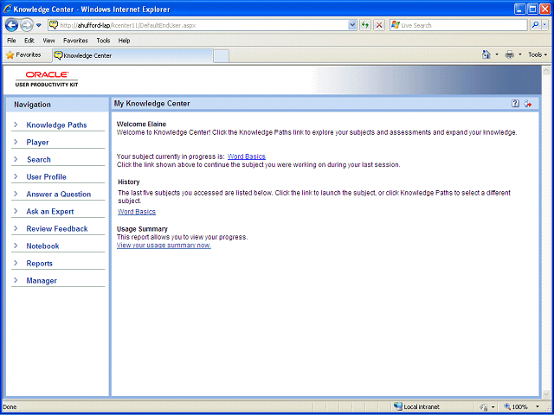Open the search provider options dropdown
This screenshot has width=554, height=415.
tap(544, 25)
